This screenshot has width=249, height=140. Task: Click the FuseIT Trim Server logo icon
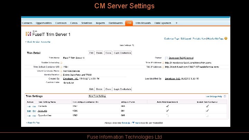[x=28, y=34]
